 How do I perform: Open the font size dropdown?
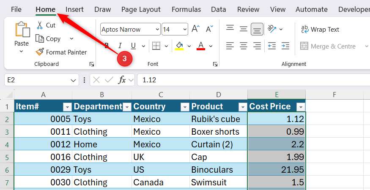(185, 29)
